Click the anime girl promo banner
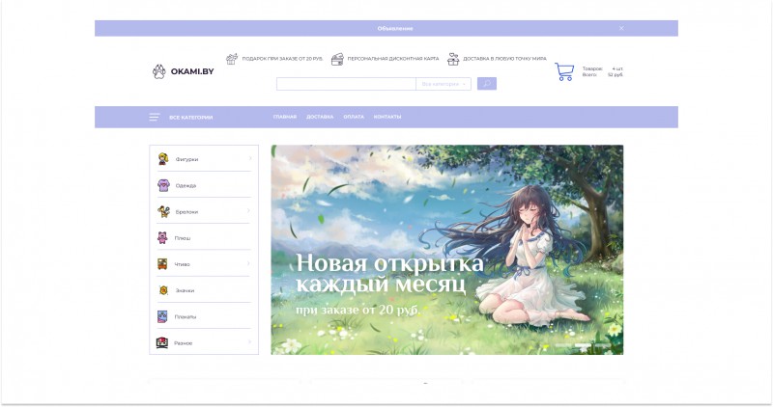This screenshot has width=773, height=407. [x=447, y=250]
